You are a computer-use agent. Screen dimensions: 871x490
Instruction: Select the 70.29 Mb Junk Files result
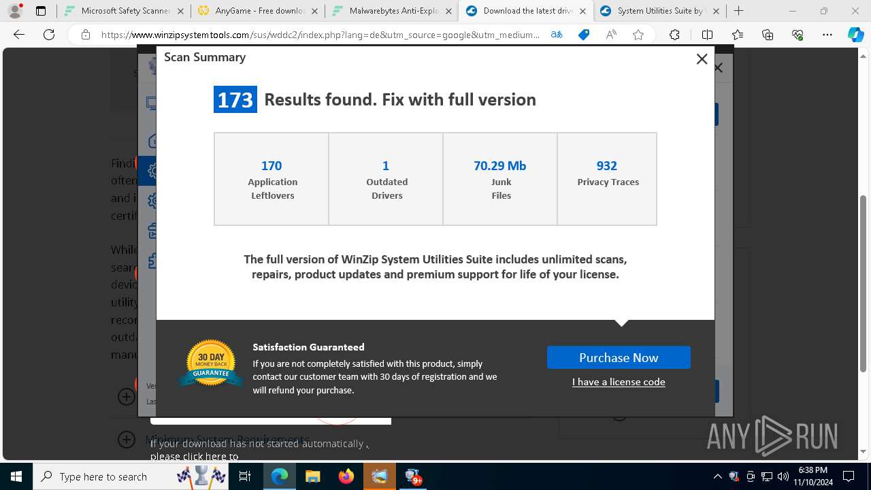coord(500,179)
